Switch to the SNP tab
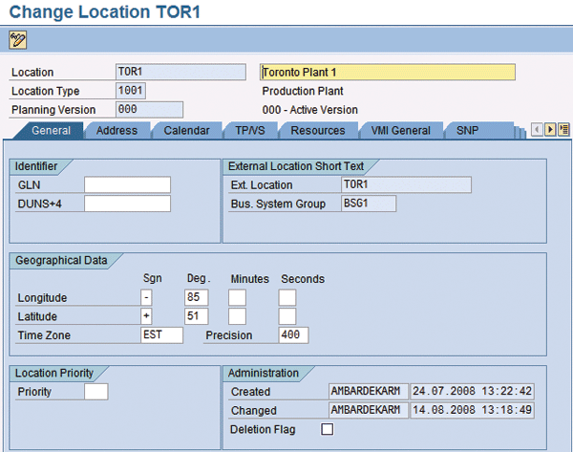 [467, 130]
